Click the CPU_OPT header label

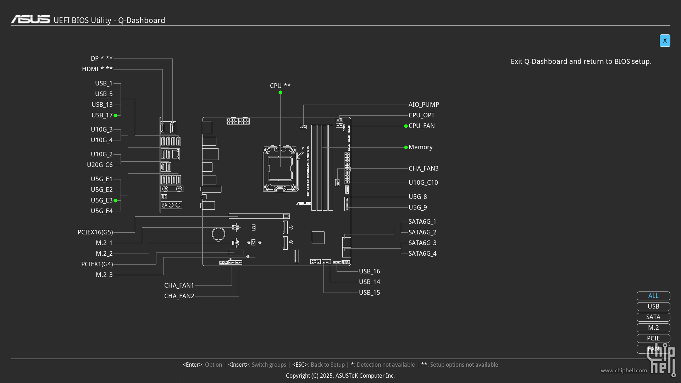[421, 115]
